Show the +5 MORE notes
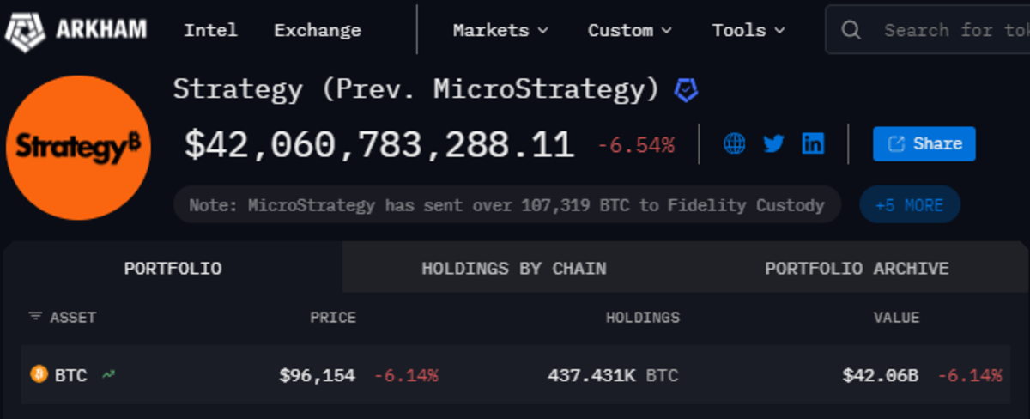The image size is (1030, 419). (x=909, y=205)
